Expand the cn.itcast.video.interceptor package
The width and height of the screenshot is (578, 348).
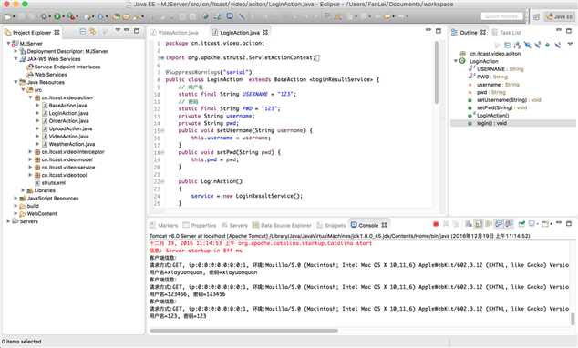[x=31, y=152]
